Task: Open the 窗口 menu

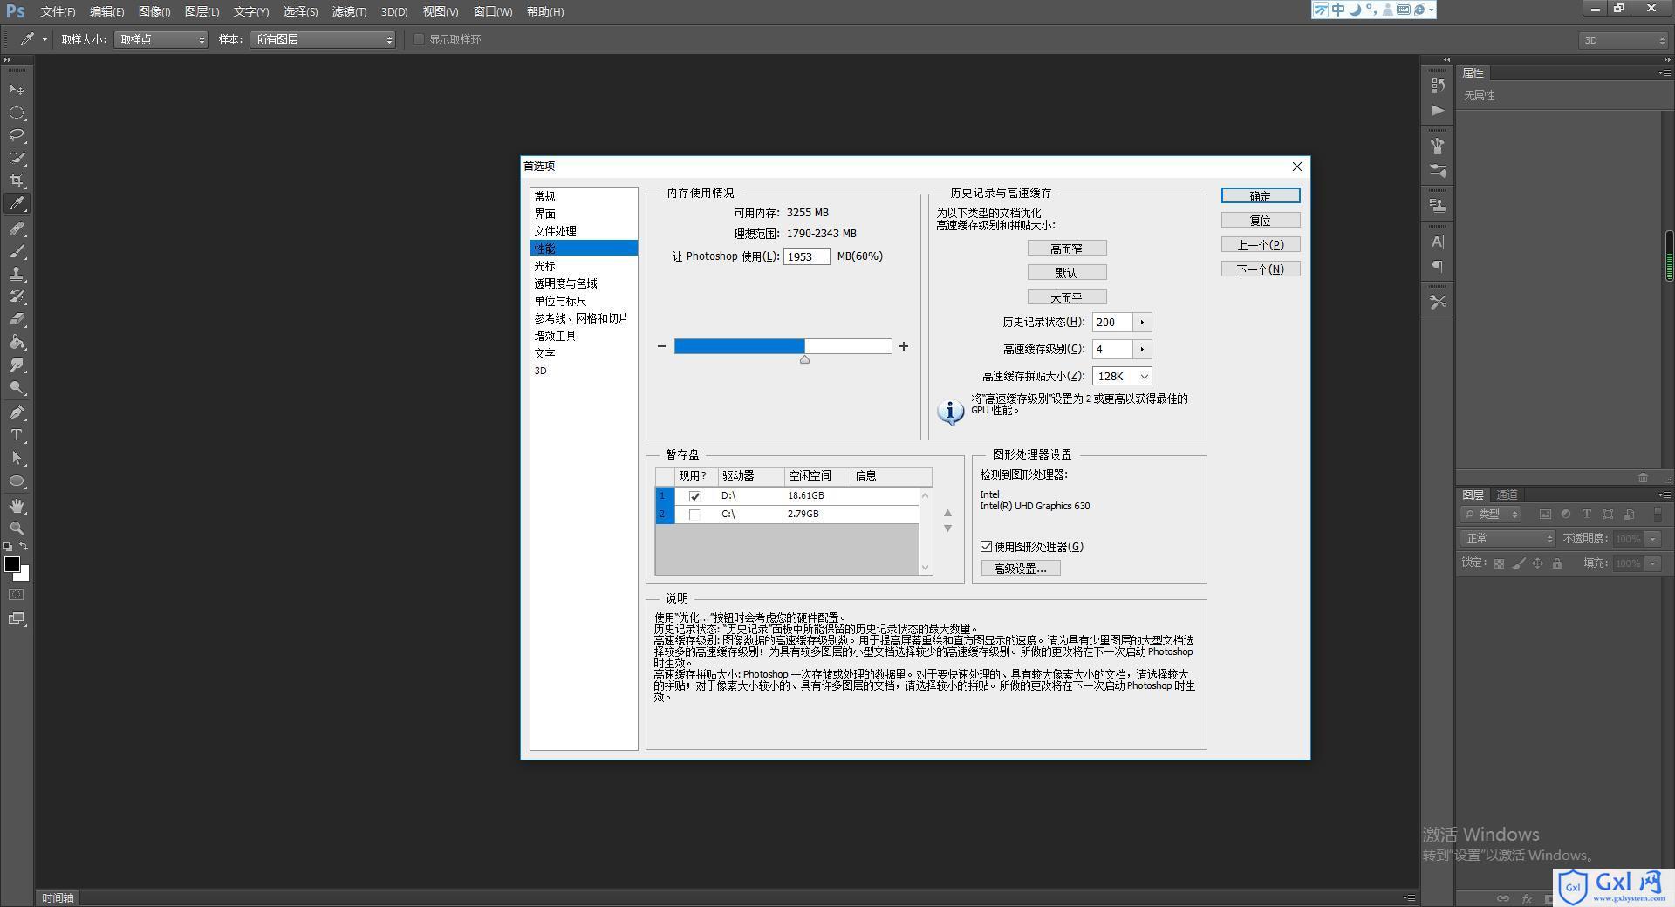Action: click(493, 11)
